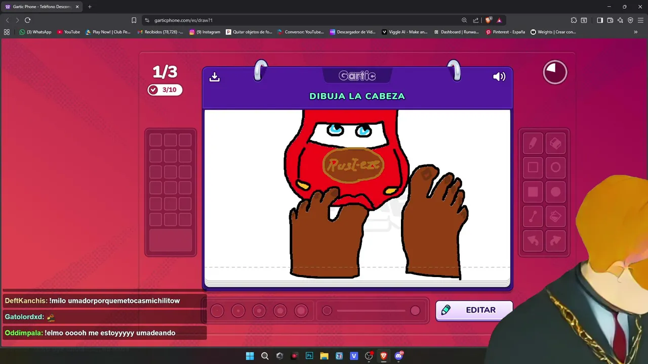Viewport: 648px width, 364px height.
Task: Click the Gartic logo in header
Action: (x=357, y=76)
